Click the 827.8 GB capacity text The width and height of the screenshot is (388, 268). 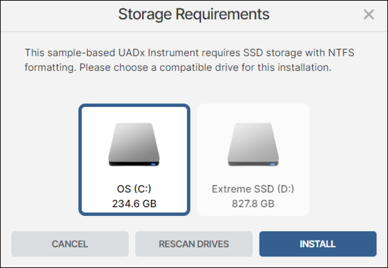[x=253, y=204]
